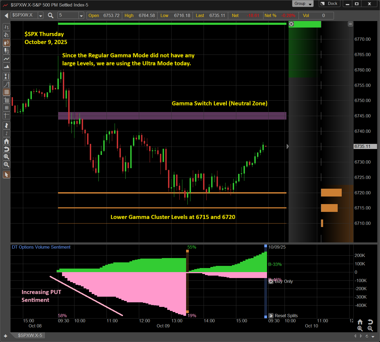Click the orange 6720 gamma level bar
The width and height of the screenshot is (380, 342).
click(x=331, y=193)
